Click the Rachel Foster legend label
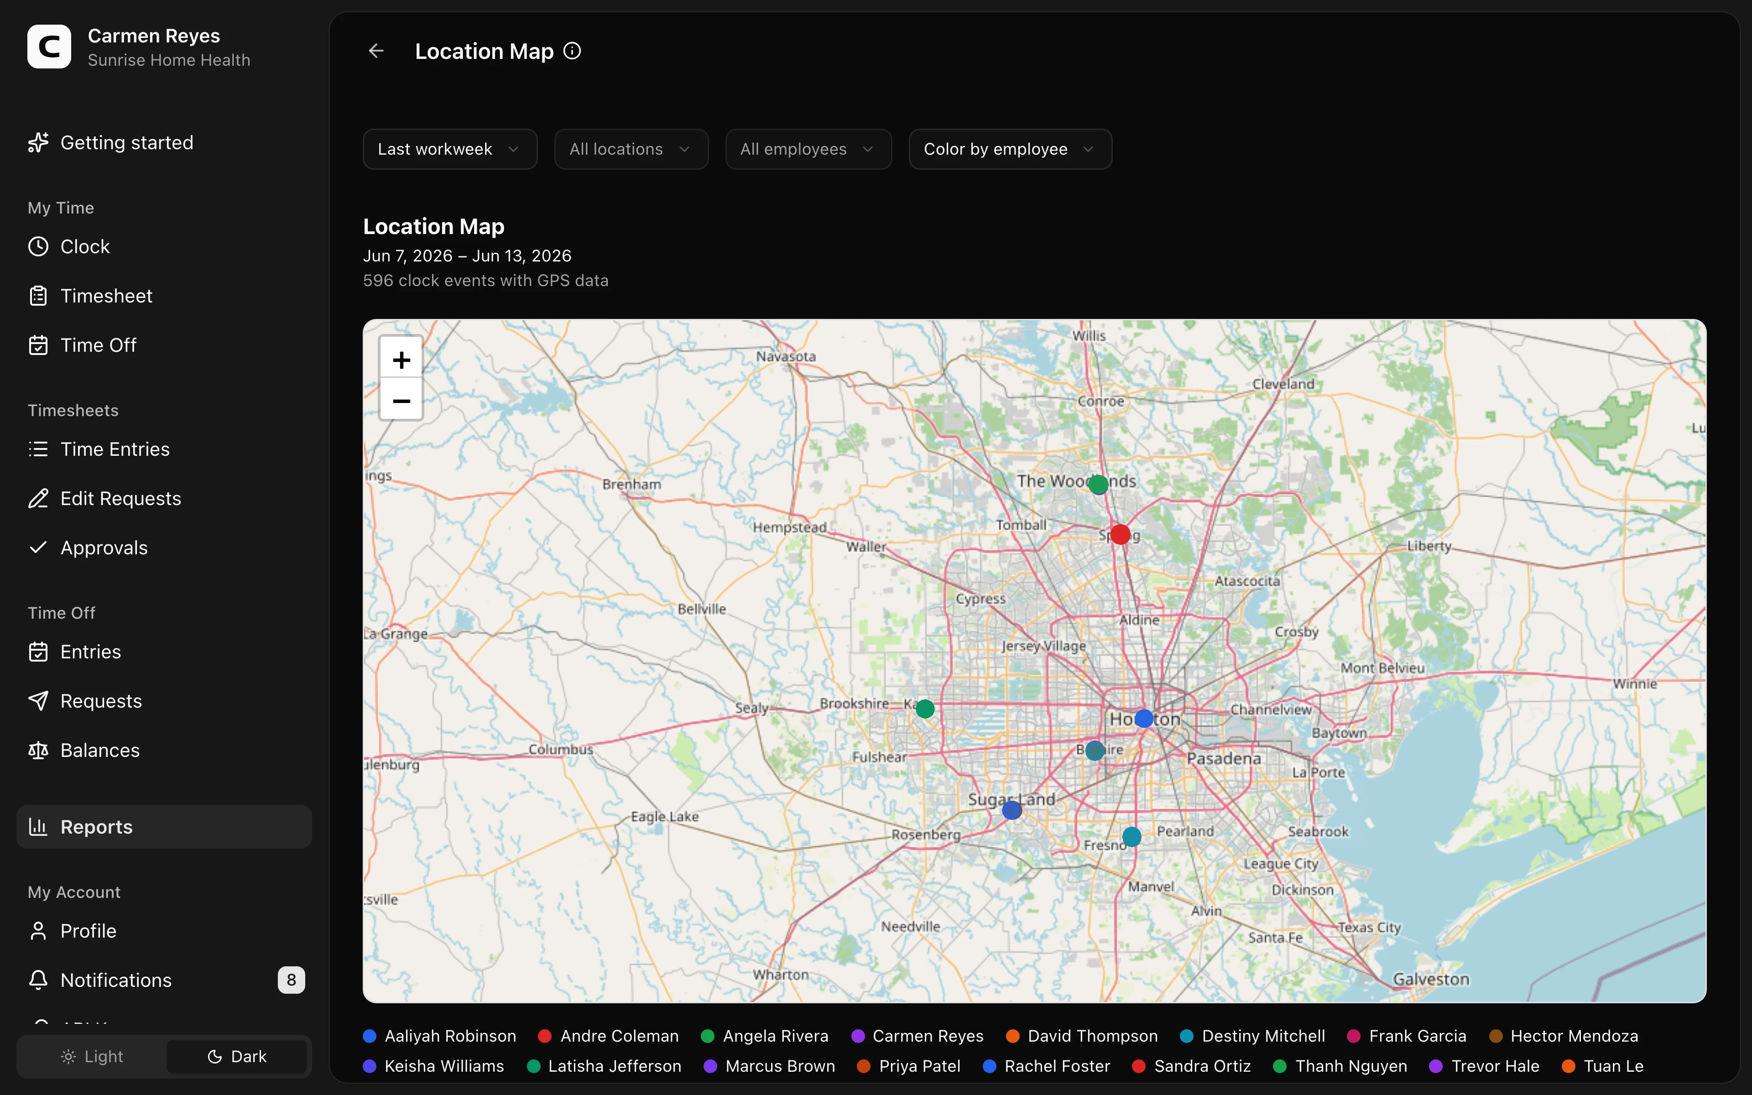1752x1095 pixels. (1057, 1066)
